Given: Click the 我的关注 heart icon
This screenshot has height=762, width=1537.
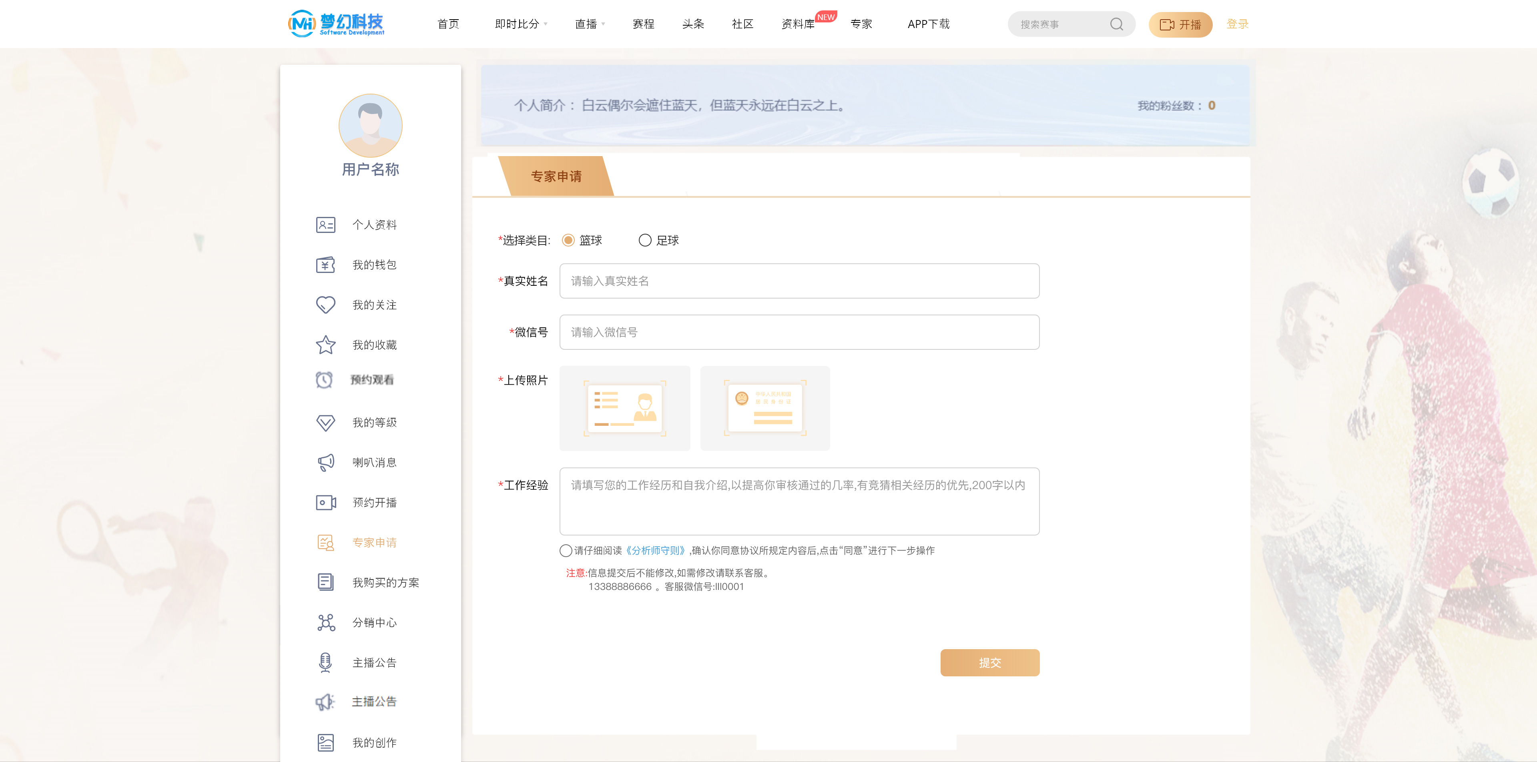Looking at the screenshot, I should click(325, 305).
